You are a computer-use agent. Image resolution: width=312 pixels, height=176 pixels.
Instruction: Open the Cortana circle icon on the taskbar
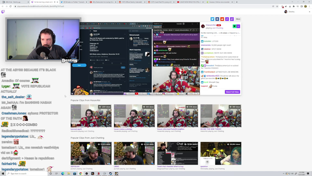[x=51, y=174]
